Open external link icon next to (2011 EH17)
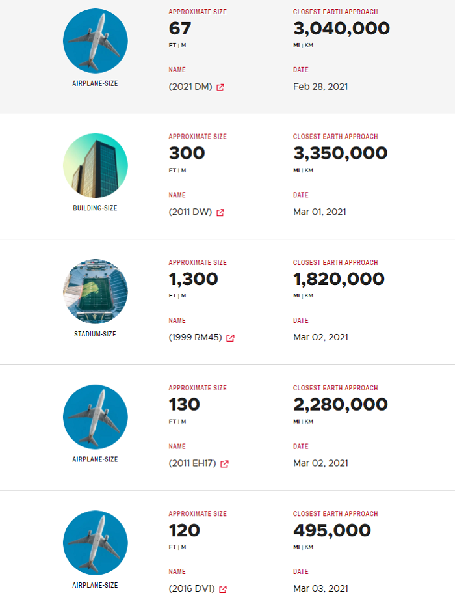The width and height of the screenshot is (455, 602). 224,464
